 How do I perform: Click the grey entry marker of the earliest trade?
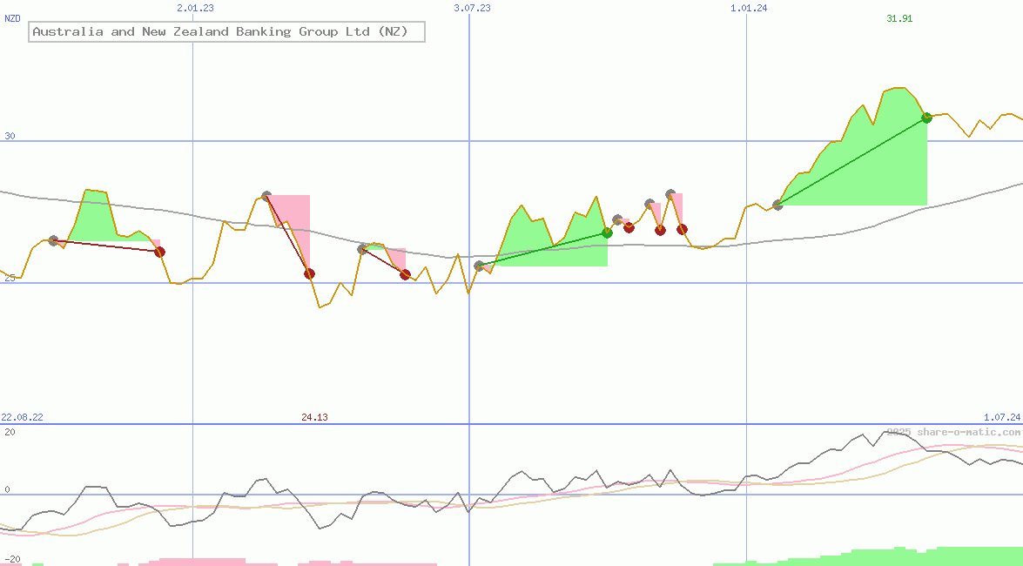click(53, 241)
